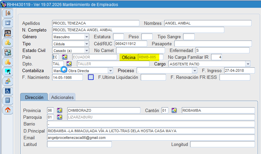Open the lookup icon beside Cantón code
Viewport: 261px width, 154px height.
coord(174,110)
